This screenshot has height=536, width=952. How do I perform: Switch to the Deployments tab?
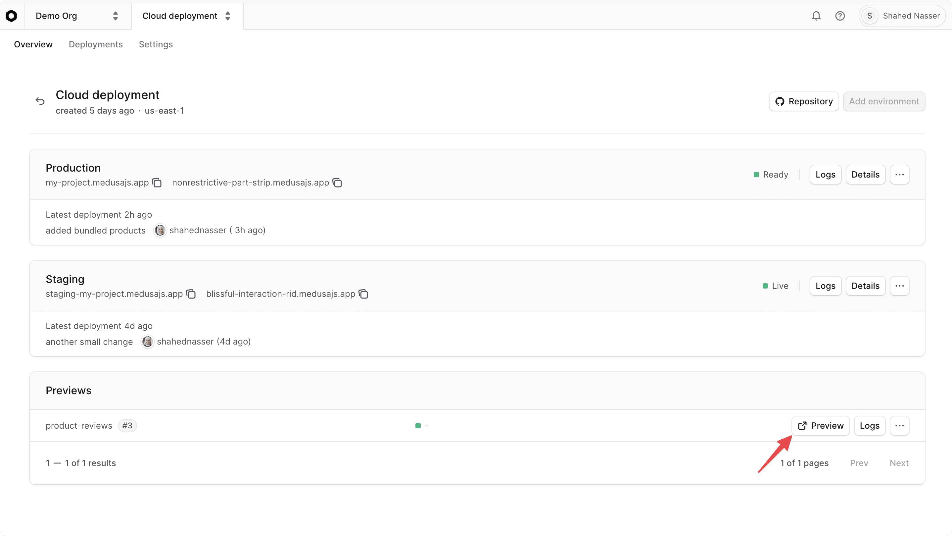96,44
